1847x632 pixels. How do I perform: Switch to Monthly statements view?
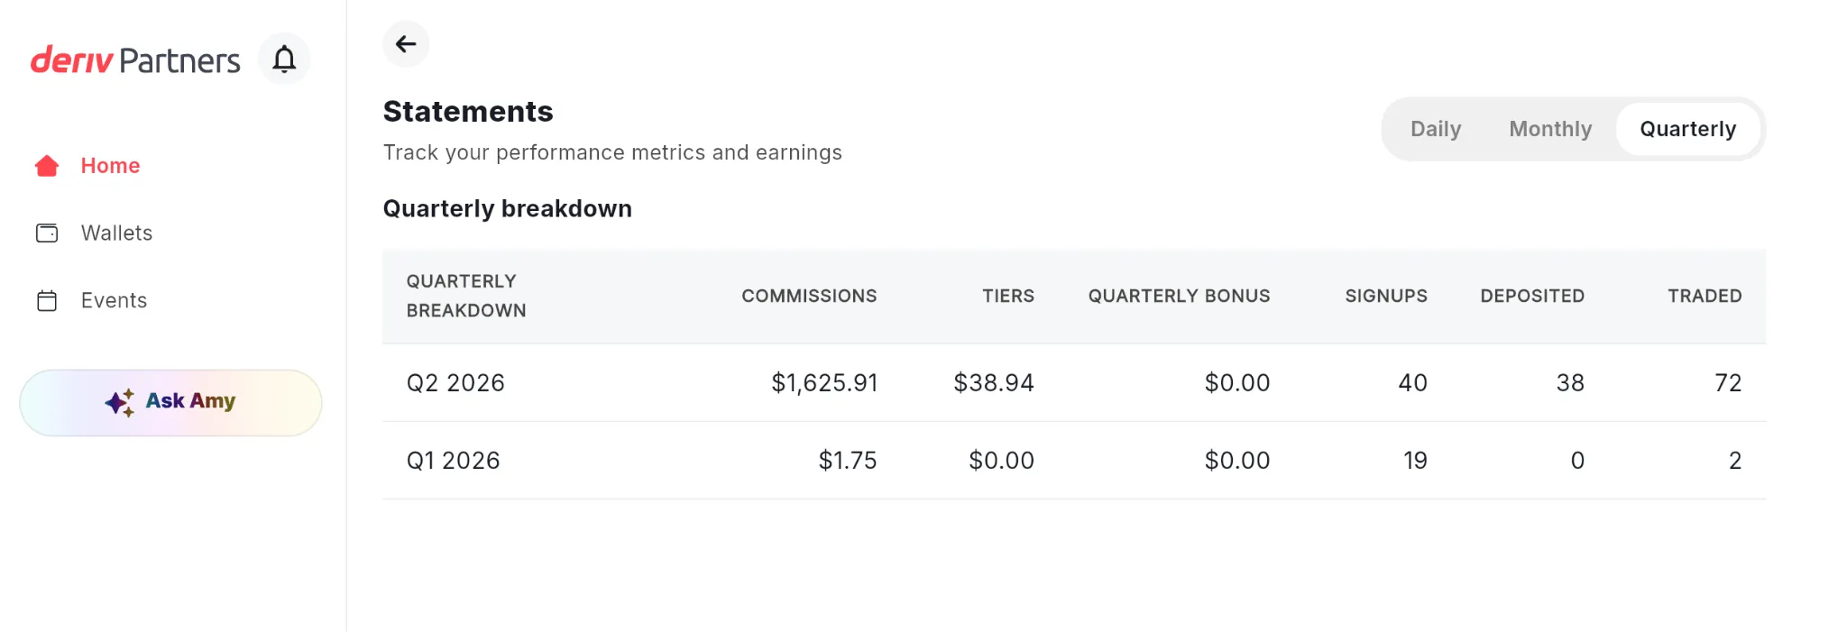1550,129
